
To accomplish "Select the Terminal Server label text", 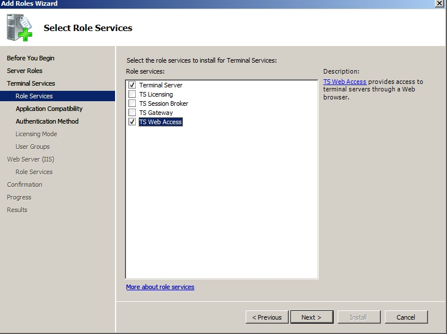I will [161, 85].
